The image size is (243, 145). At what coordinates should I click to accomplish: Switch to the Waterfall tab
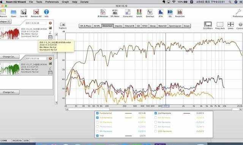(162, 26)
